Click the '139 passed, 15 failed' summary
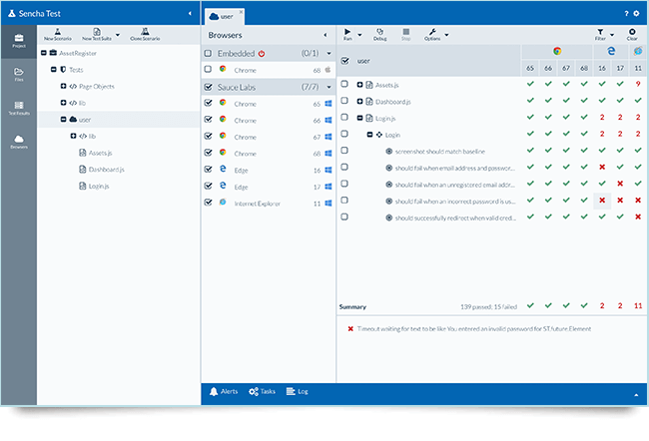This screenshot has height=441, width=649. 488,307
